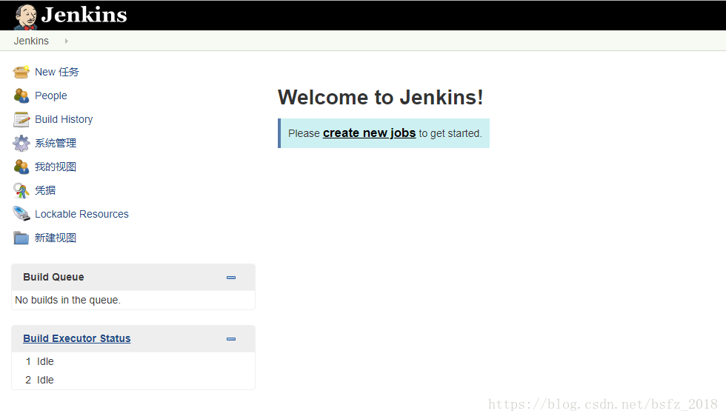
Task: Expand the Jenkins breadcrumb arrow menu
Action: click(x=66, y=41)
